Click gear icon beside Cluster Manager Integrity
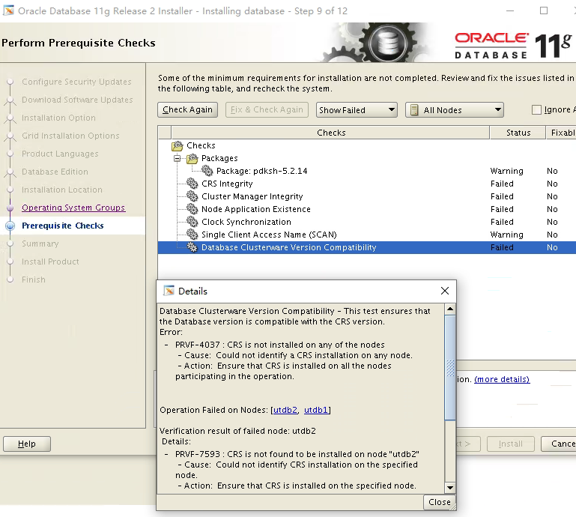Screen dimensions: 576x517 point(192,196)
